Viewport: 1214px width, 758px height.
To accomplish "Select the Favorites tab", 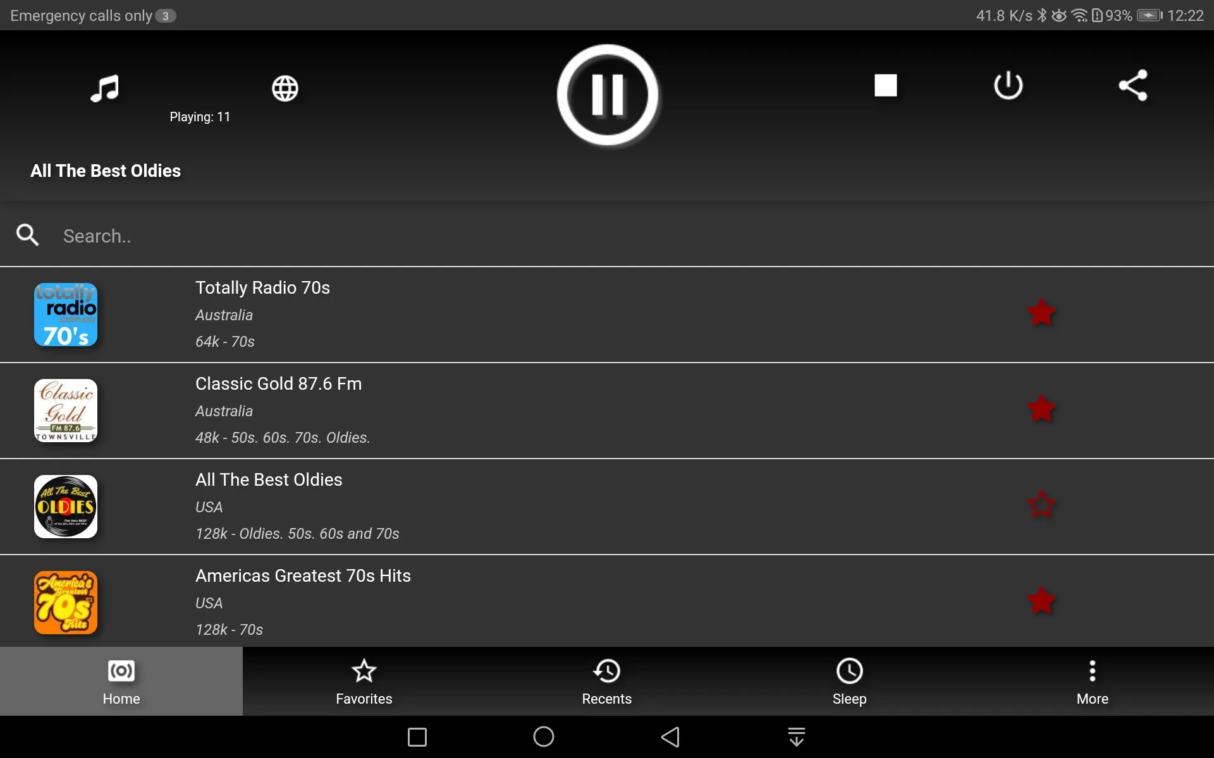I will pos(364,681).
